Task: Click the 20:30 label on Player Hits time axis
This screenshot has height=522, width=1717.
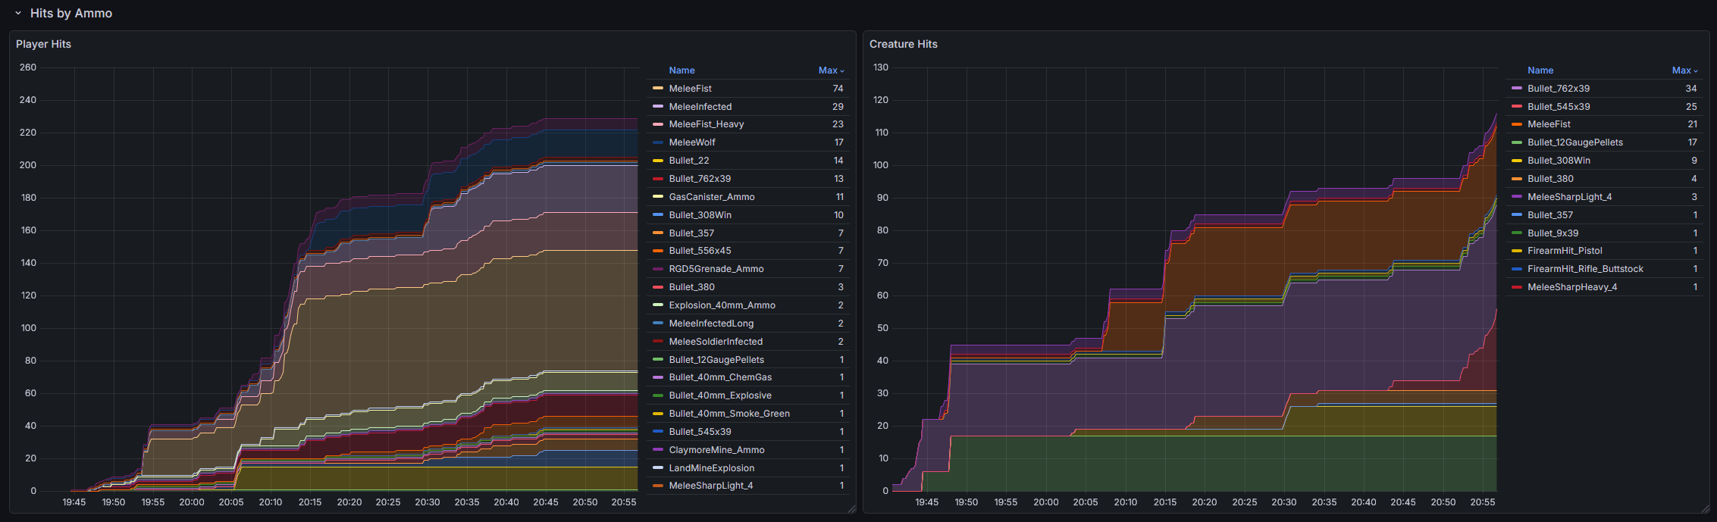Action: coord(428,502)
